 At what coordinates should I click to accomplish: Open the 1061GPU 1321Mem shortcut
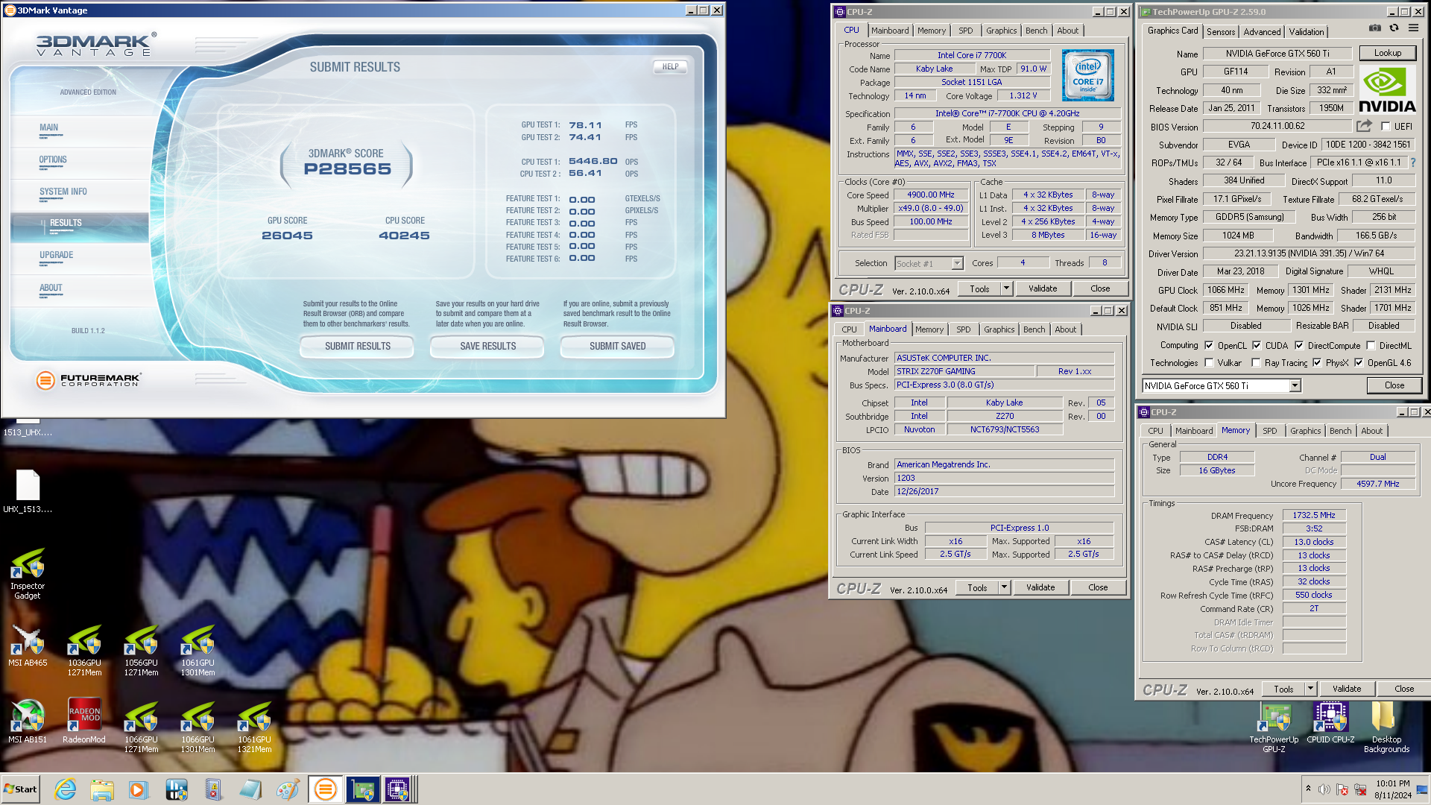254,727
